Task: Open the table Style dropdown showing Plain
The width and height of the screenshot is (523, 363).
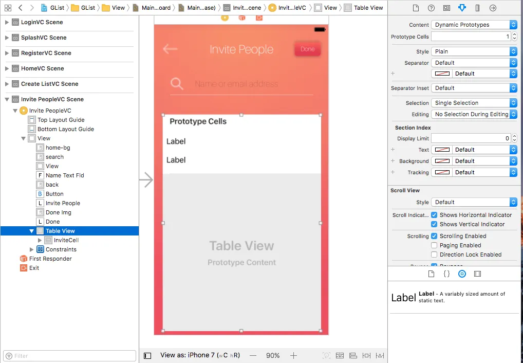Action: pos(474,51)
